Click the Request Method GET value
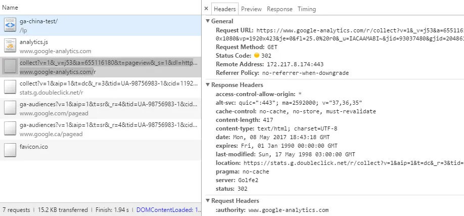The image size is (464, 216). pos(272,47)
